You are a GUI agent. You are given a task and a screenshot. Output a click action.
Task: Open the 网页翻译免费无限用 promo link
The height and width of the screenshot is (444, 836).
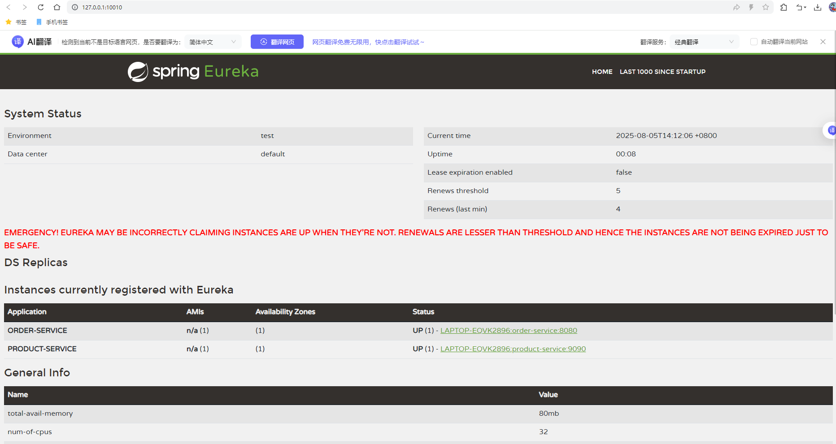[368, 42]
